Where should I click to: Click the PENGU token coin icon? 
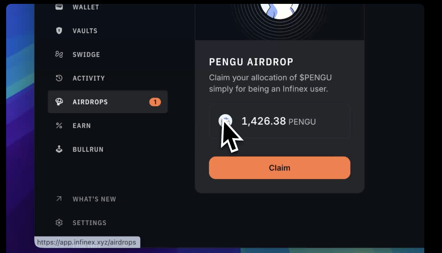(226, 121)
